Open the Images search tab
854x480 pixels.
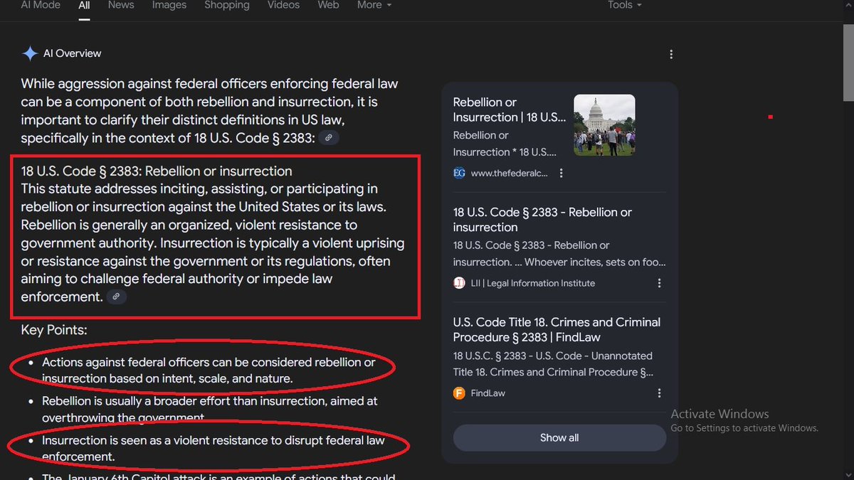pyautogui.click(x=170, y=5)
